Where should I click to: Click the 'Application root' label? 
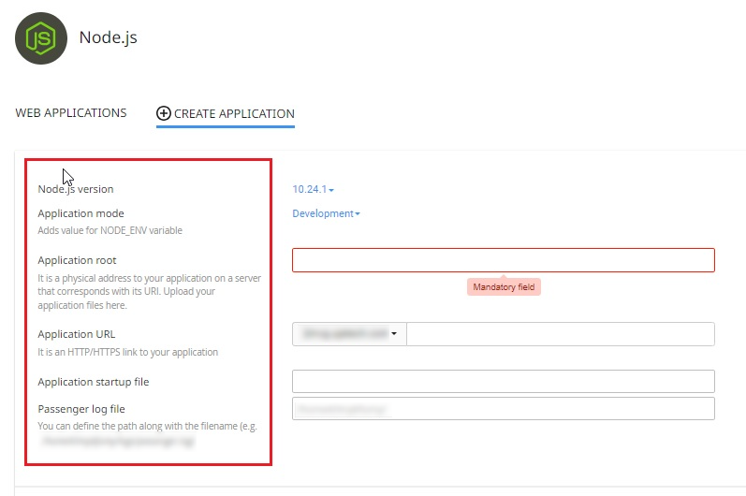click(x=77, y=260)
